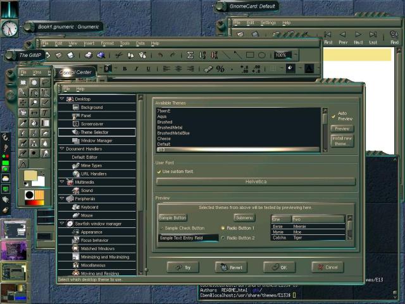Viewport: 405px width, 304px height.
Task: Select the GIMP text tool
Action: pyautogui.click(x=45, y=113)
